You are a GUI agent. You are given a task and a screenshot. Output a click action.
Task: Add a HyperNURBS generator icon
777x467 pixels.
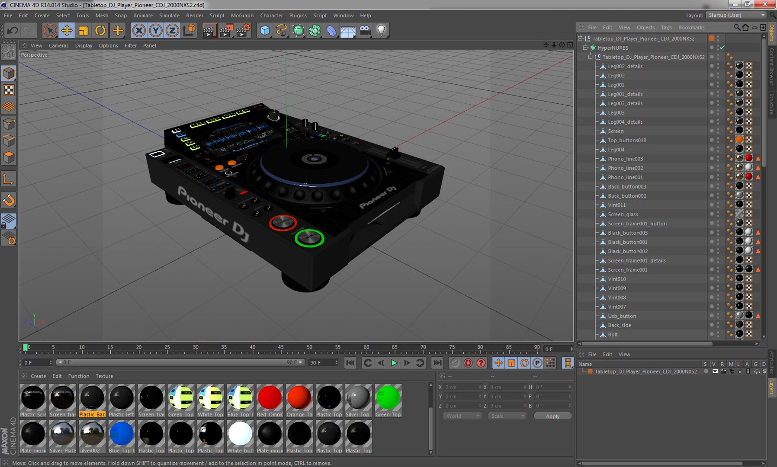point(298,30)
